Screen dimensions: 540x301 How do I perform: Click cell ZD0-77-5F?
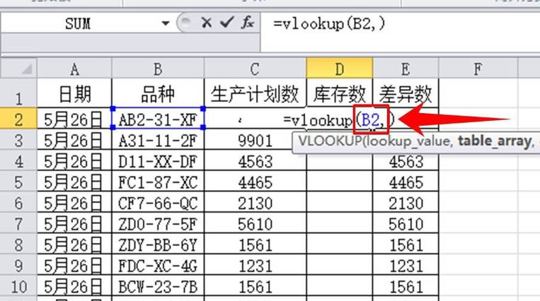(158, 224)
